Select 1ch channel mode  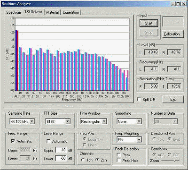tap(83, 160)
